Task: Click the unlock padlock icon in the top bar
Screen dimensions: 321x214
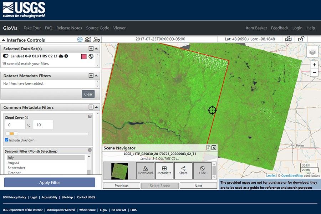Action: click(301, 39)
